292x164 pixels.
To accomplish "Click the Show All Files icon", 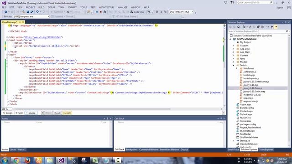I will (262, 27).
